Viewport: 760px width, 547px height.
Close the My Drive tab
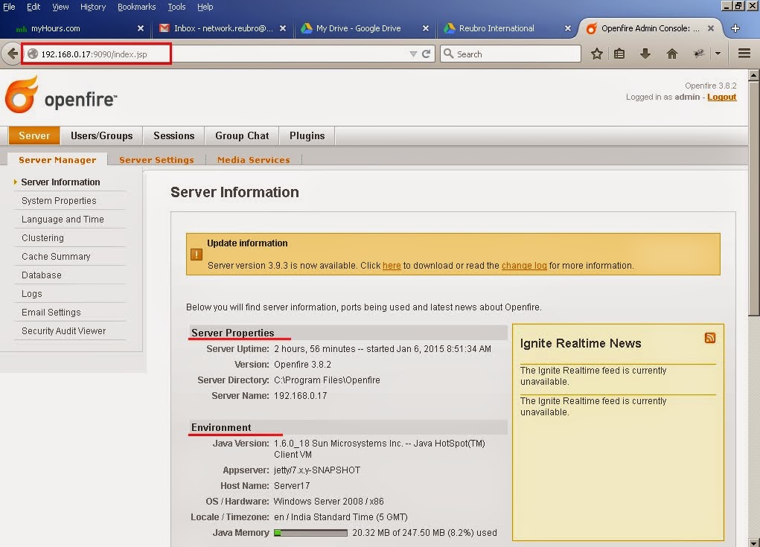tap(426, 28)
